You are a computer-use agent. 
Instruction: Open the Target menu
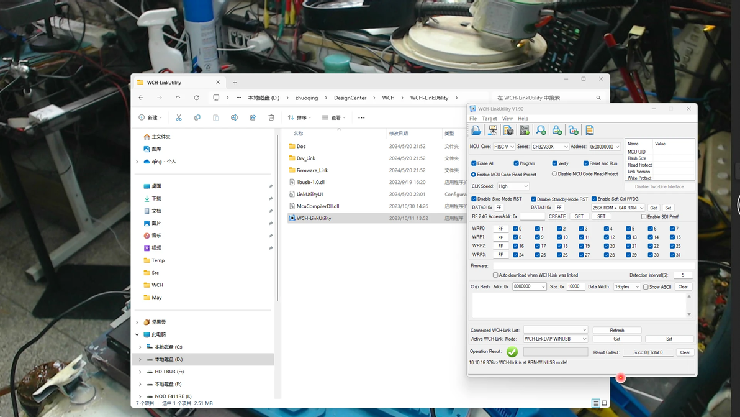tap(489, 119)
